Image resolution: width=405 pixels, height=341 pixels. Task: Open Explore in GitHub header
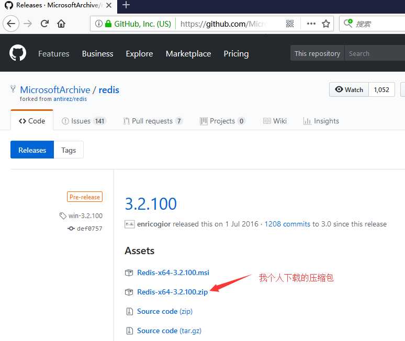click(x=139, y=54)
